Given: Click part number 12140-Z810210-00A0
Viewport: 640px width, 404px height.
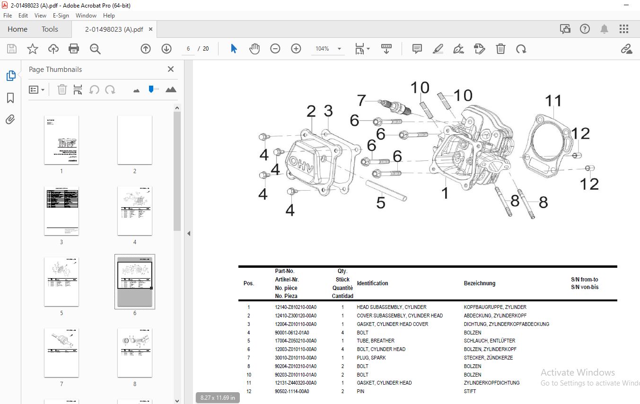Looking at the screenshot, I should 296,307.
